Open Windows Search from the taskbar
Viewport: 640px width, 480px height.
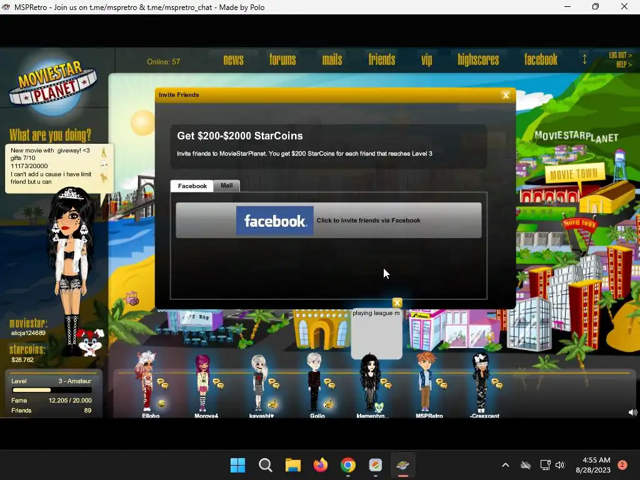click(x=265, y=465)
